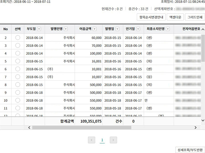Image resolution: width=205 pixels, height=153 pixels.
Task: Go to previous page arrow
Action: [92, 140]
